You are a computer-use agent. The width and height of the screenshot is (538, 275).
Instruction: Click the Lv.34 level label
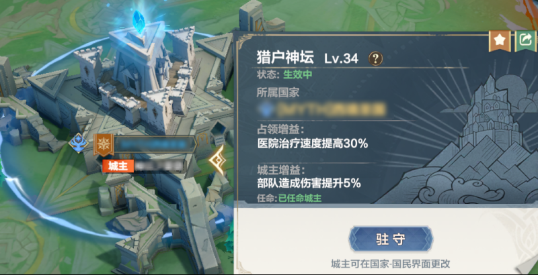pos(342,59)
